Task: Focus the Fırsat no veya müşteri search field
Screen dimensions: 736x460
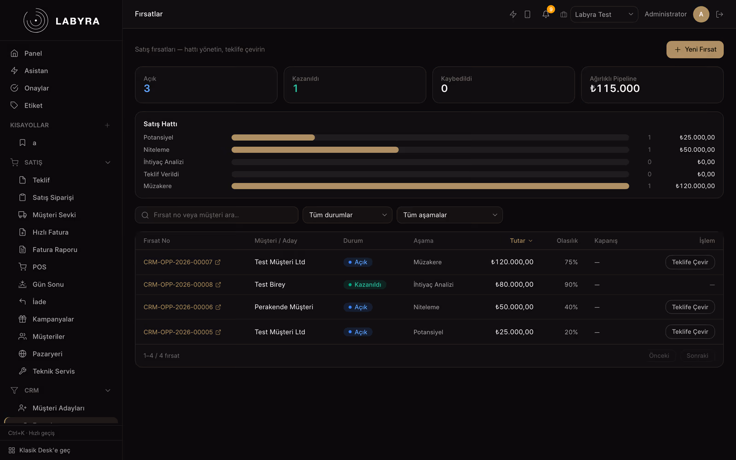Action: point(217,215)
